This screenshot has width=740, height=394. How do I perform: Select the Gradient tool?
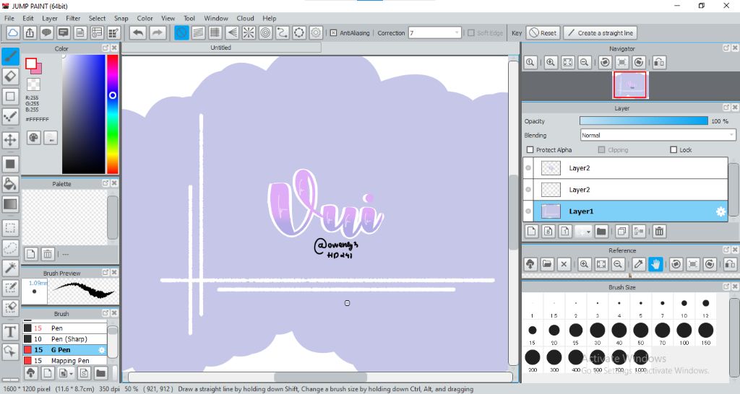10,204
